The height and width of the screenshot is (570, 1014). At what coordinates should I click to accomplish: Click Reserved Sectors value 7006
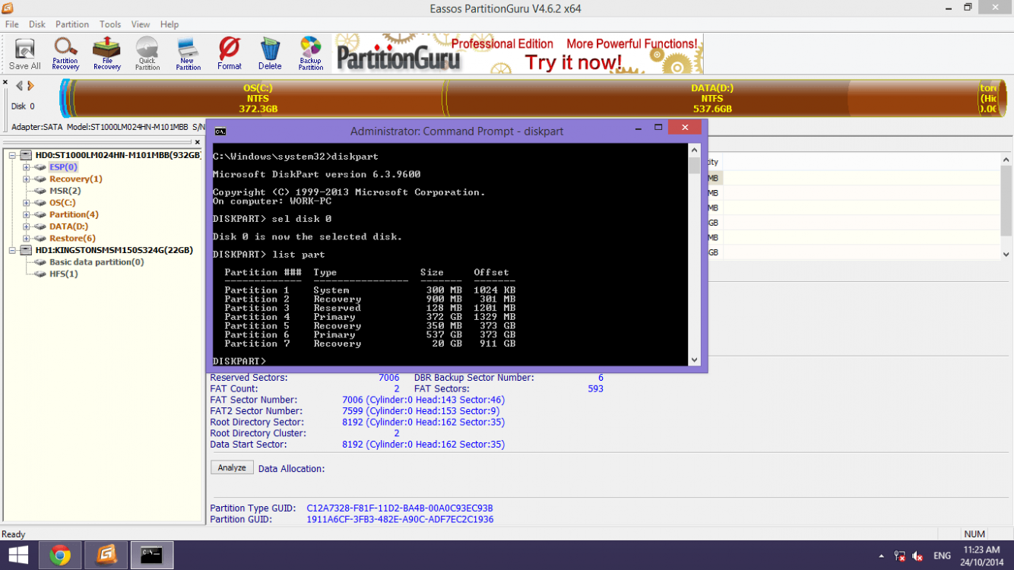pyautogui.click(x=388, y=378)
